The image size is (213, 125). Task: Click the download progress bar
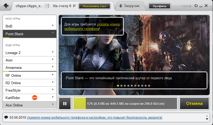click(125, 103)
